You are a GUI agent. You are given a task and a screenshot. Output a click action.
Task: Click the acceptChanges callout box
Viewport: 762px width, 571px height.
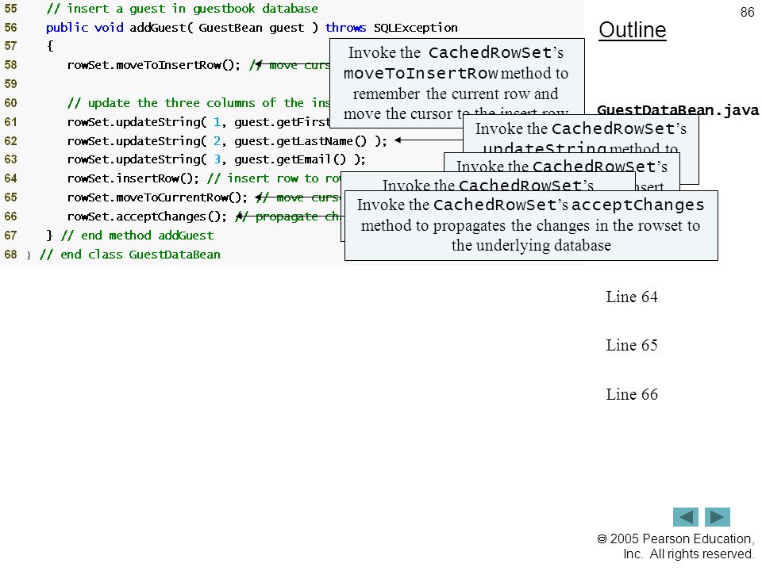(531, 225)
